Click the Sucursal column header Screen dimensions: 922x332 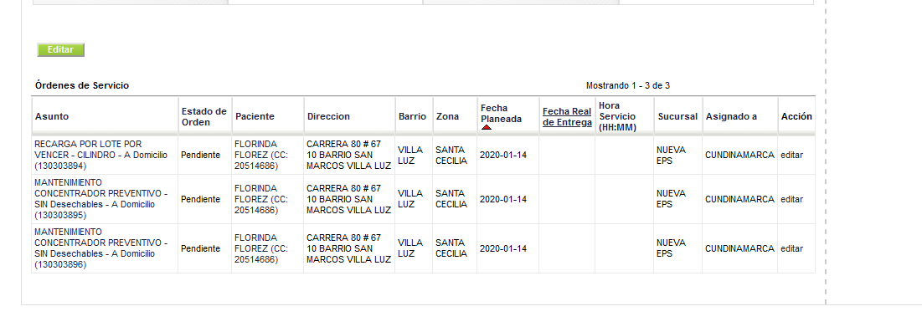[x=677, y=116]
